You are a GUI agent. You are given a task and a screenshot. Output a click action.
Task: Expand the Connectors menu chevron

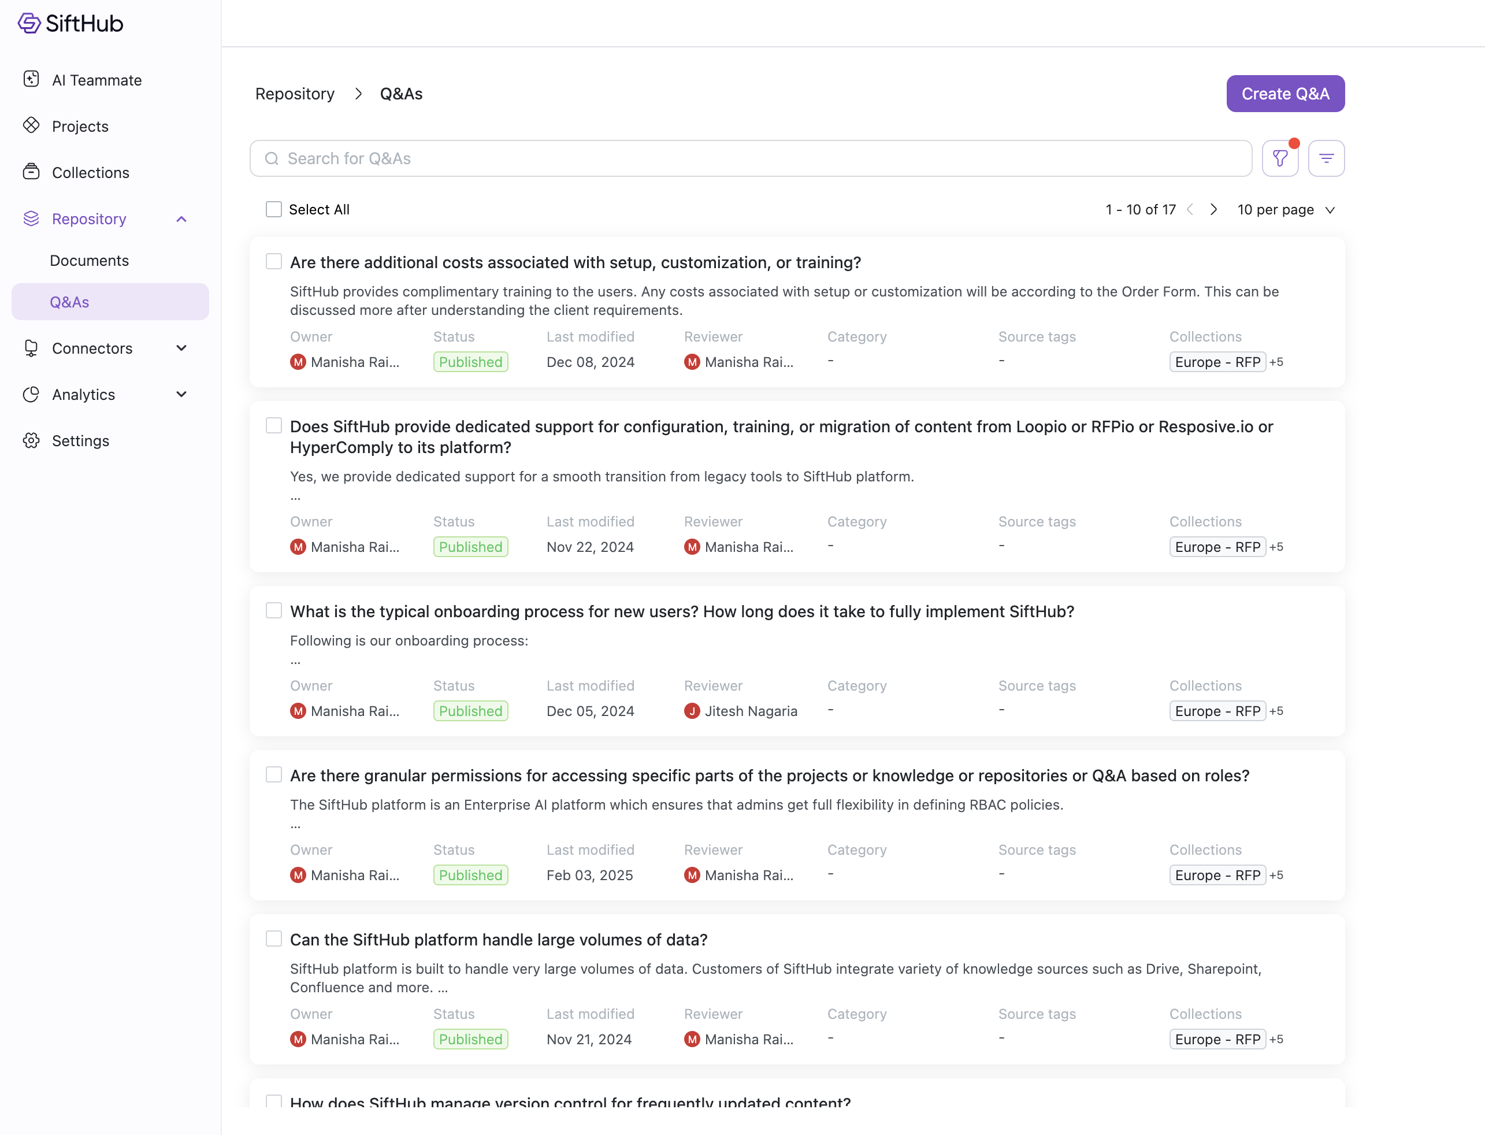[x=181, y=348]
